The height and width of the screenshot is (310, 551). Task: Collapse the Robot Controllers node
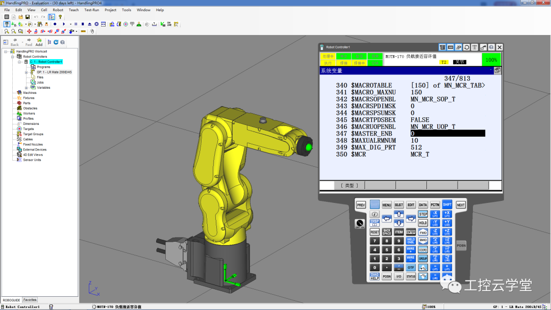12,57
